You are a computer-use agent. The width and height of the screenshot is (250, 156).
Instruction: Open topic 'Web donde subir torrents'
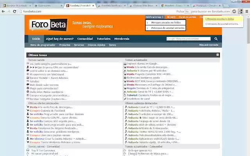click(x=44, y=85)
